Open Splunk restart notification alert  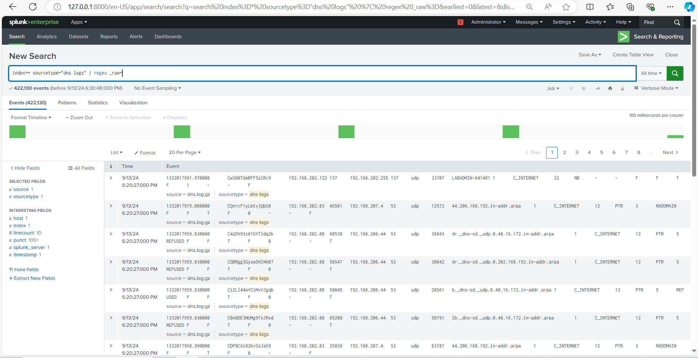point(460,22)
